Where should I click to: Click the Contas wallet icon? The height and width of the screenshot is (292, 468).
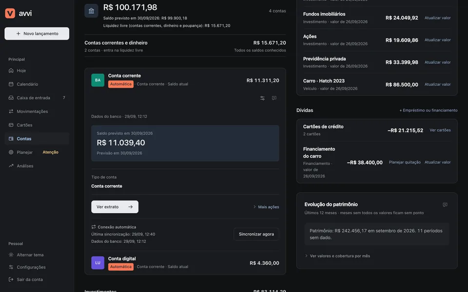[x=11, y=139]
